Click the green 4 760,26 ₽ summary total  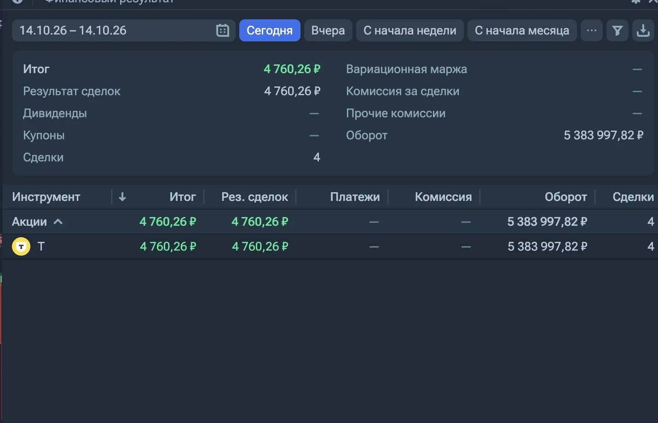coord(292,69)
